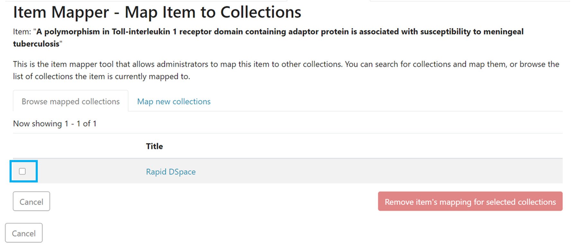Cancel the item mapping operation
The height and width of the screenshot is (248, 577).
[31, 201]
